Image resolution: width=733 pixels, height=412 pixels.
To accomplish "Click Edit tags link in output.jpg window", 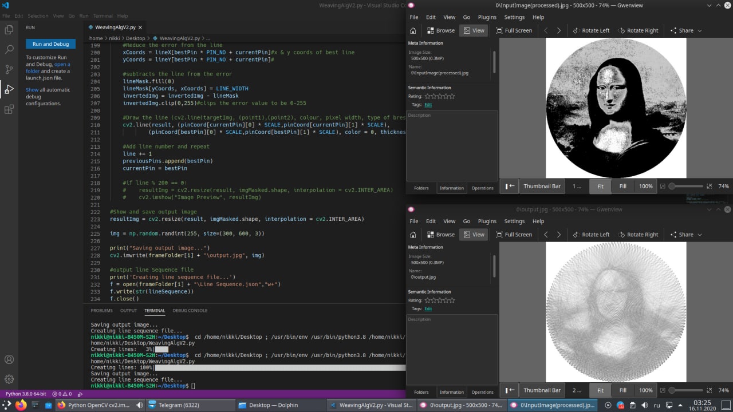I will [428, 309].
